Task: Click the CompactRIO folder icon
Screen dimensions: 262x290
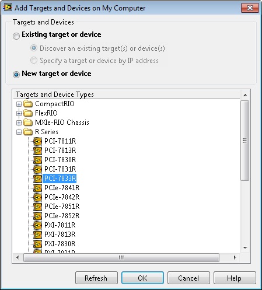Action: 28,104
